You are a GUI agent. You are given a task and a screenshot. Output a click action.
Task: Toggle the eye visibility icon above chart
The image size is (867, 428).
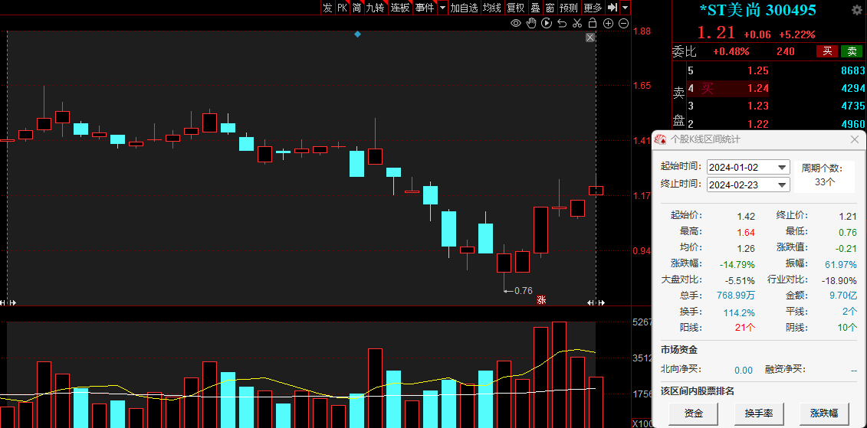coord(516,24)
